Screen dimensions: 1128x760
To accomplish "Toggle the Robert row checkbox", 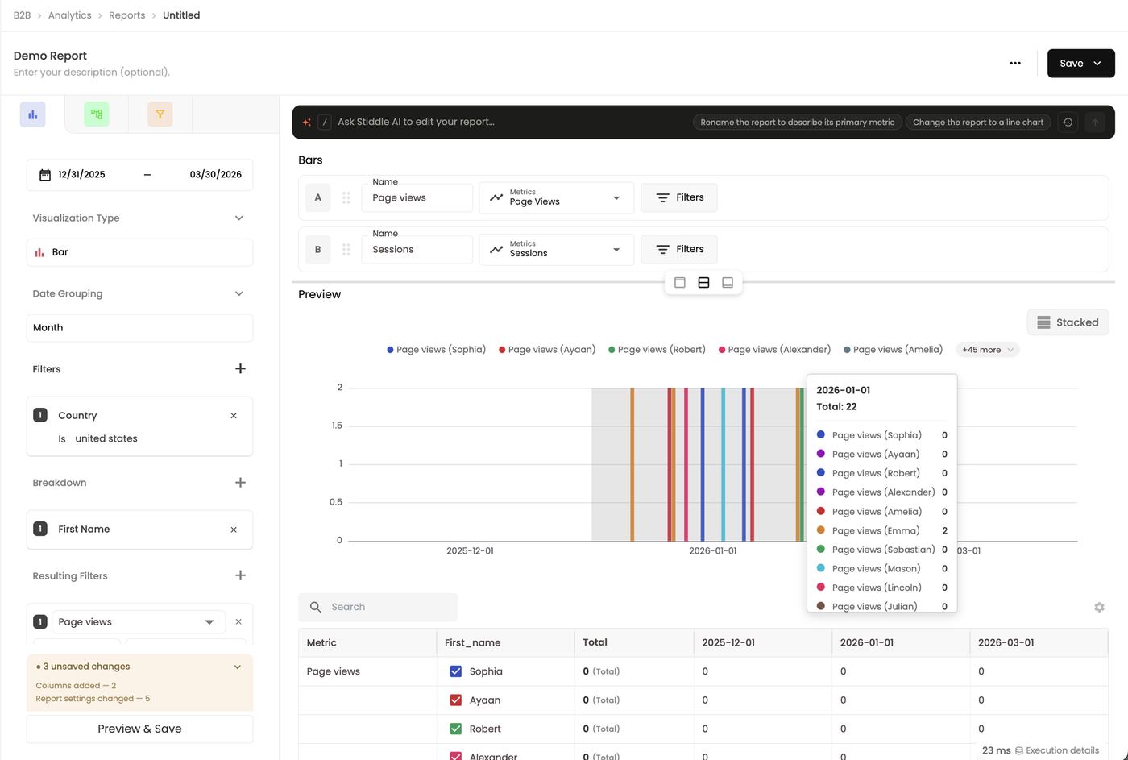I will tap(456, 729).
